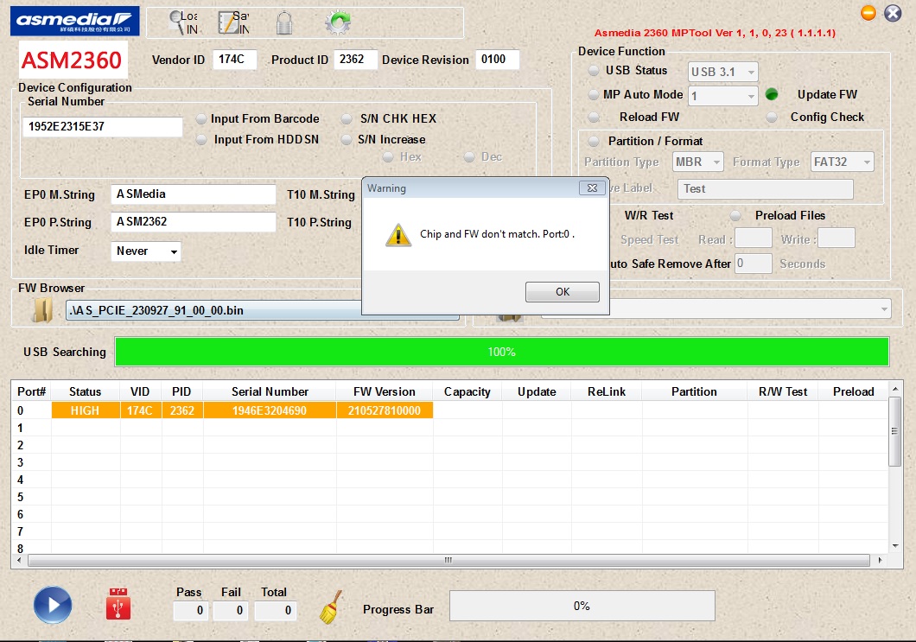Click the red USB drive icon
Viewport: 916px width, 642px height.
click(x=118, y=605)
